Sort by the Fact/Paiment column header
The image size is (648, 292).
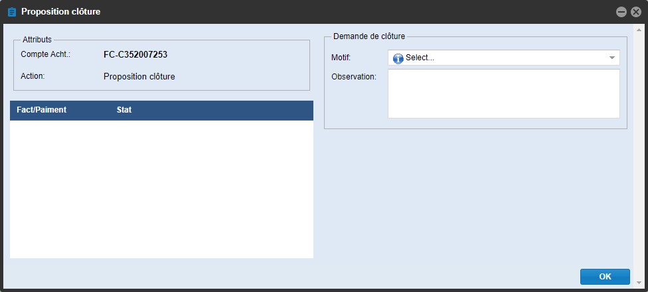(42, 110)
